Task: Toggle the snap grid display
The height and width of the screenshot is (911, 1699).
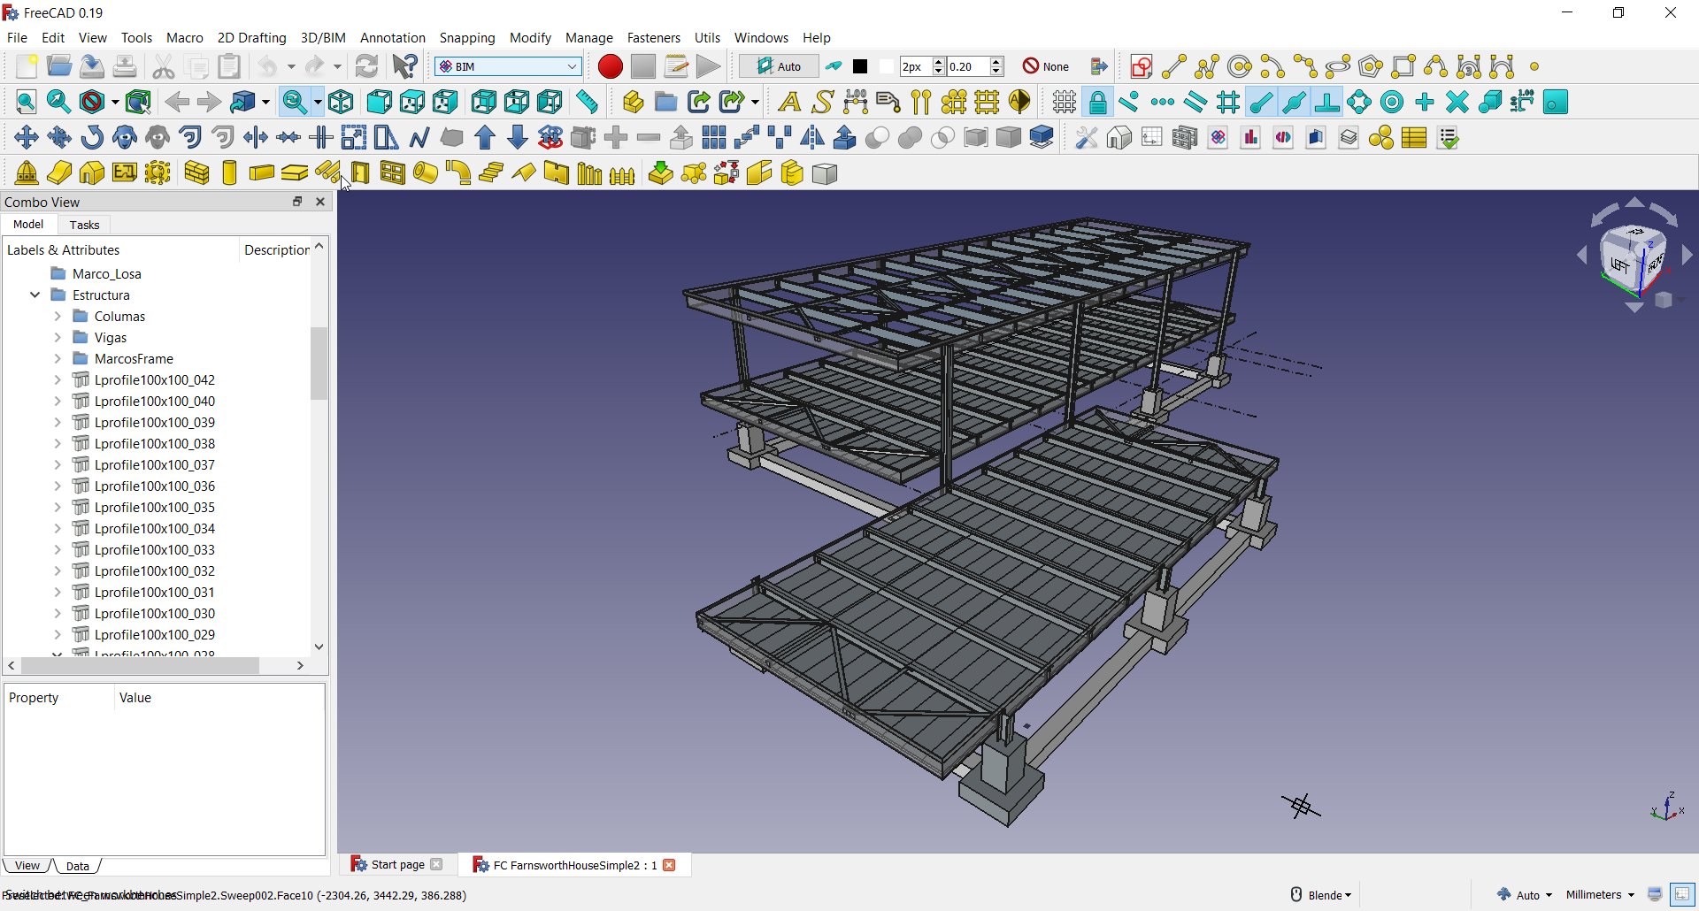Action: (x=1065, y=102)
